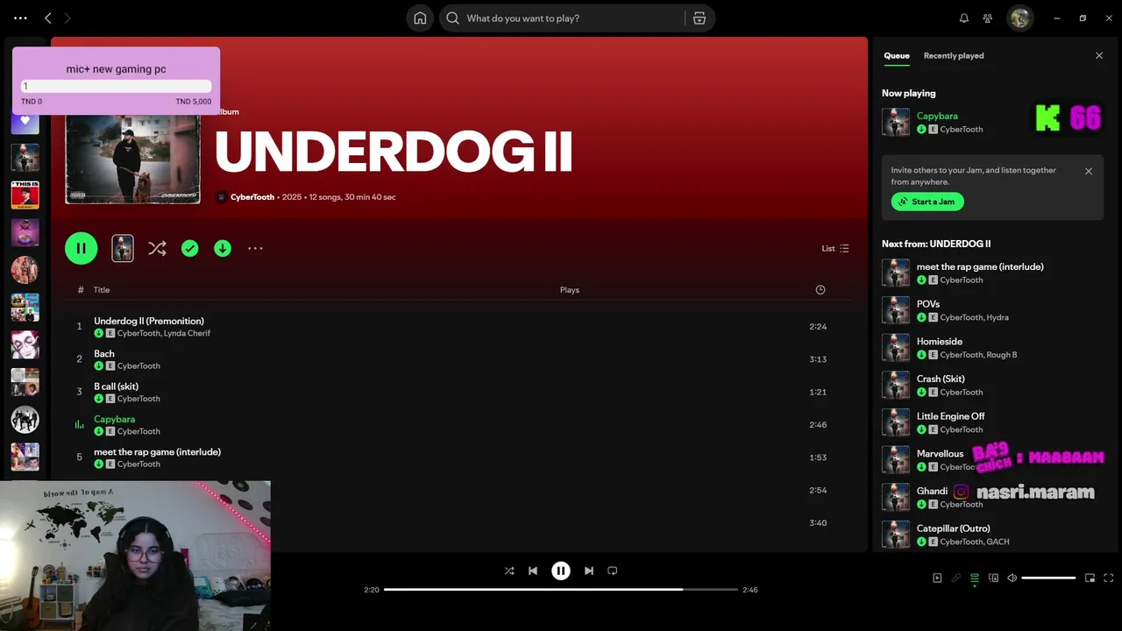Screen dimensions: 1122x631
Task: Toggle shuffle in the bottom player bar
Action: click(509, 571)
